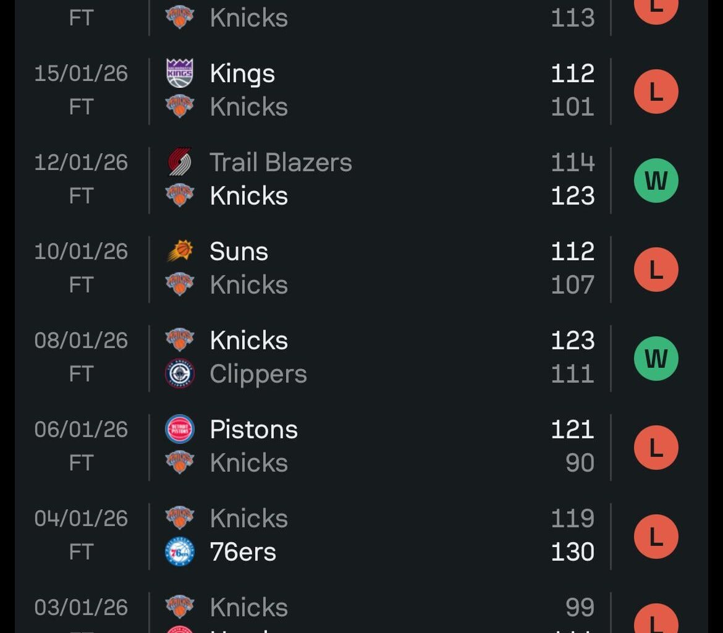Click the 123 score in Clippers game
This screenshot has height=633, width=723.
point(572,341)
